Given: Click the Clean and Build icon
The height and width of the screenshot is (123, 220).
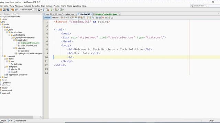Looking at the screenshot, I should click(47, 10).
